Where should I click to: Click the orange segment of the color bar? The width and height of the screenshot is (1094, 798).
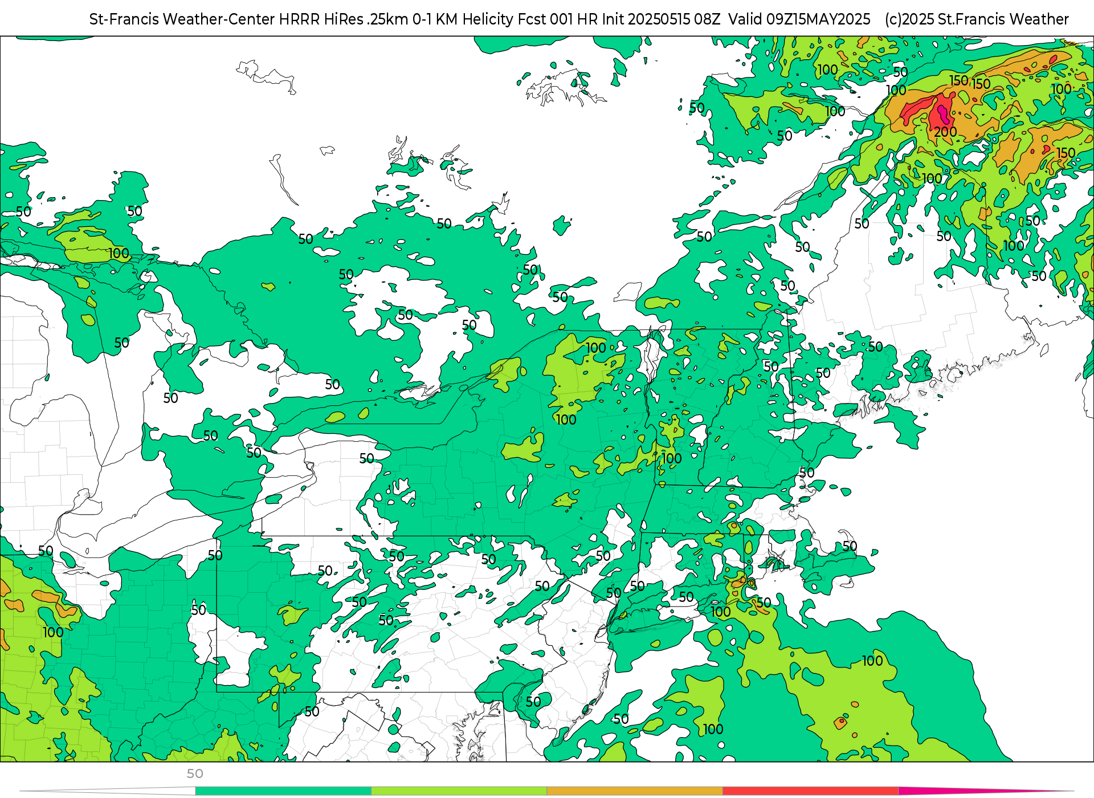point(635,791)
